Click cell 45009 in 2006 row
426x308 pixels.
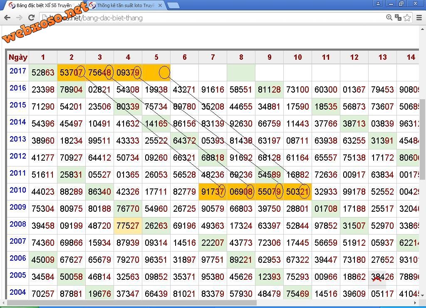pos(43,260)
